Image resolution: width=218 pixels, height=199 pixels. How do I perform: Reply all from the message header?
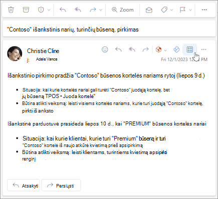tap(132, 49)
